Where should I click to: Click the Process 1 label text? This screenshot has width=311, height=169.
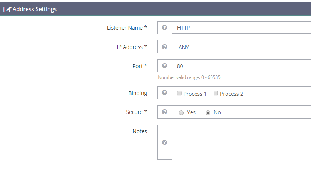[x=195, y=94]
